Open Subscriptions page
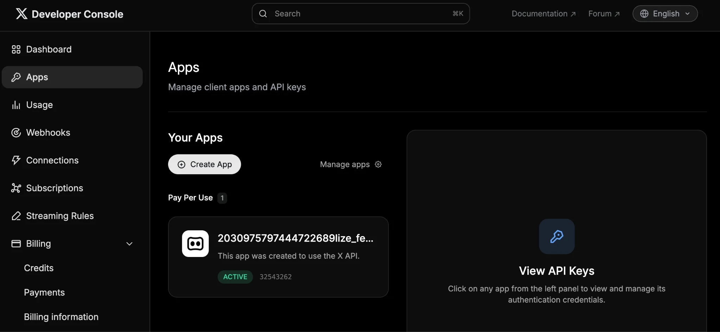The width and height of the screenshot is (720, 332). 72,188
